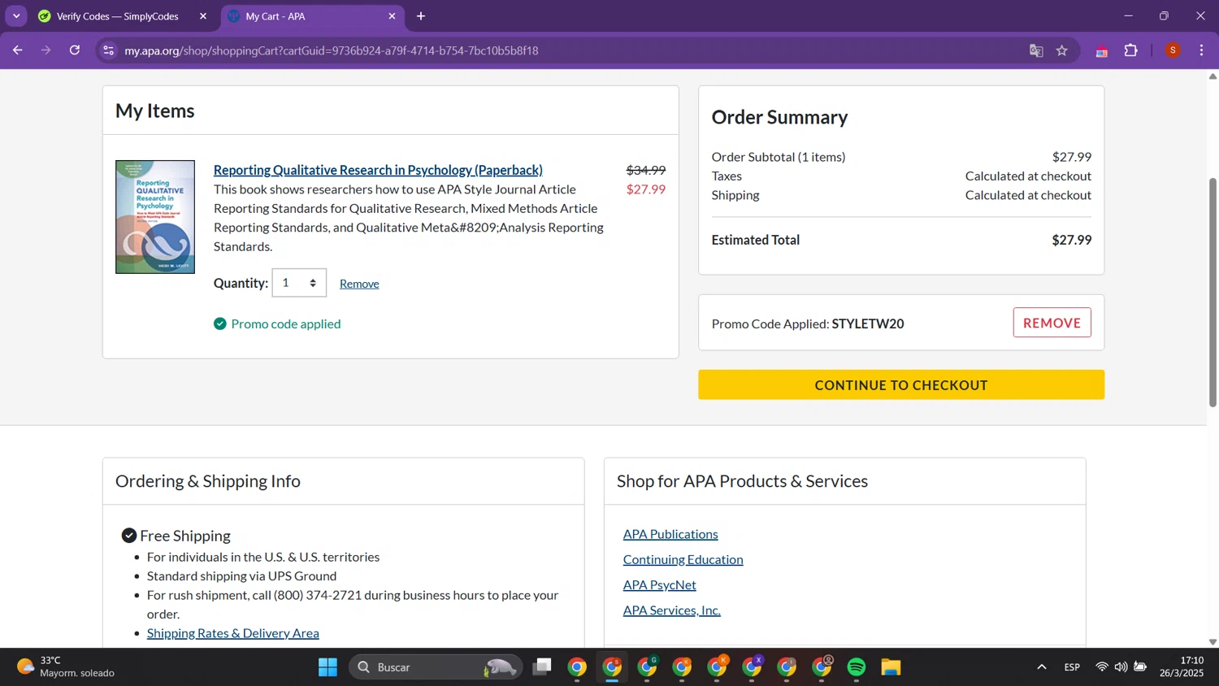This screenshot has width=1219, height=686.
Task: Open the volume speaker icon
Action: click(1121, 667)
